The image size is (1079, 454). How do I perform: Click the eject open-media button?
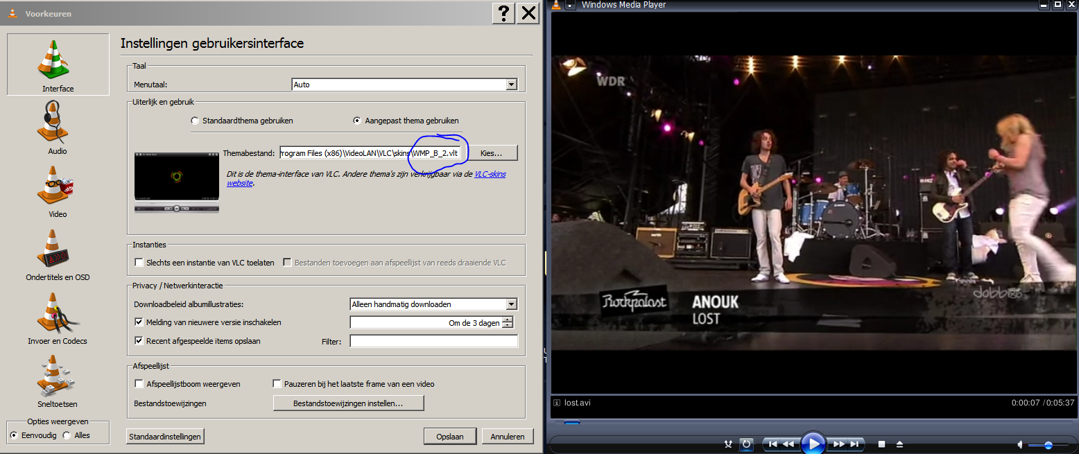click(899, 444)
